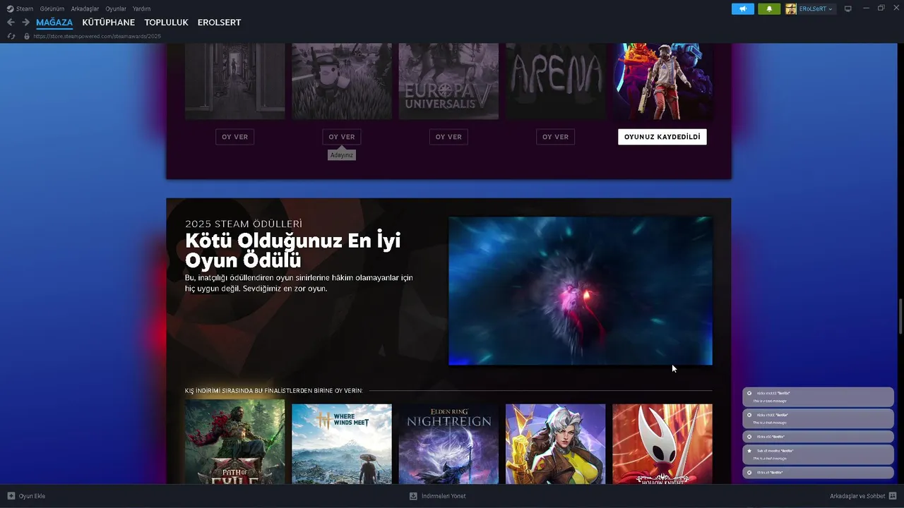Click the 2025 STEAM ÖDÜLLERİ label
Image resolution: width=904 pixels, height=508 pixels.
(244, 224)
